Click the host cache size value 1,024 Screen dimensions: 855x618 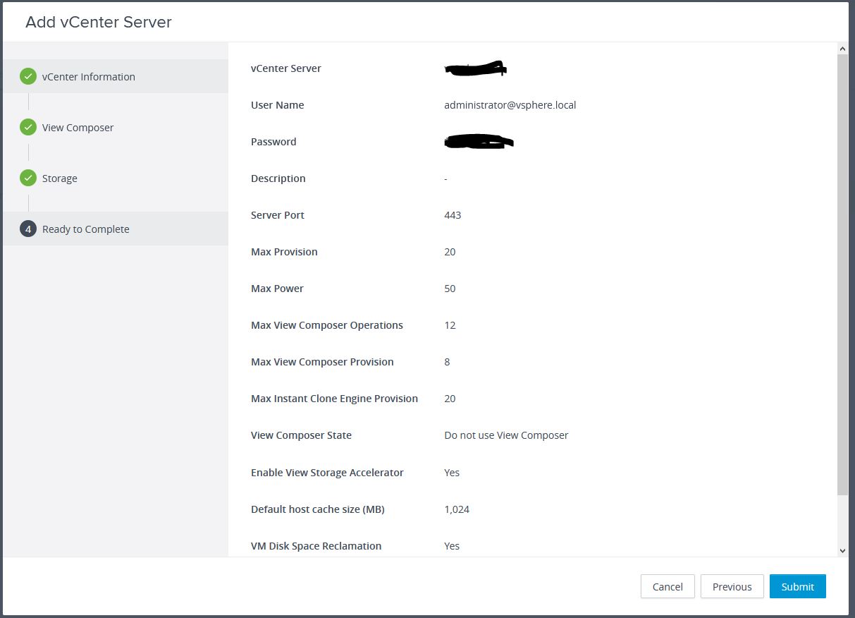[x=457, y=509]
